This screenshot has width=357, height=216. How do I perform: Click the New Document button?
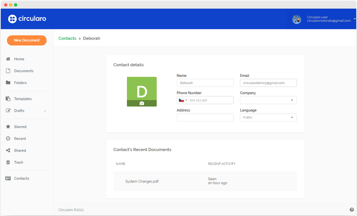tap(26, 40)
